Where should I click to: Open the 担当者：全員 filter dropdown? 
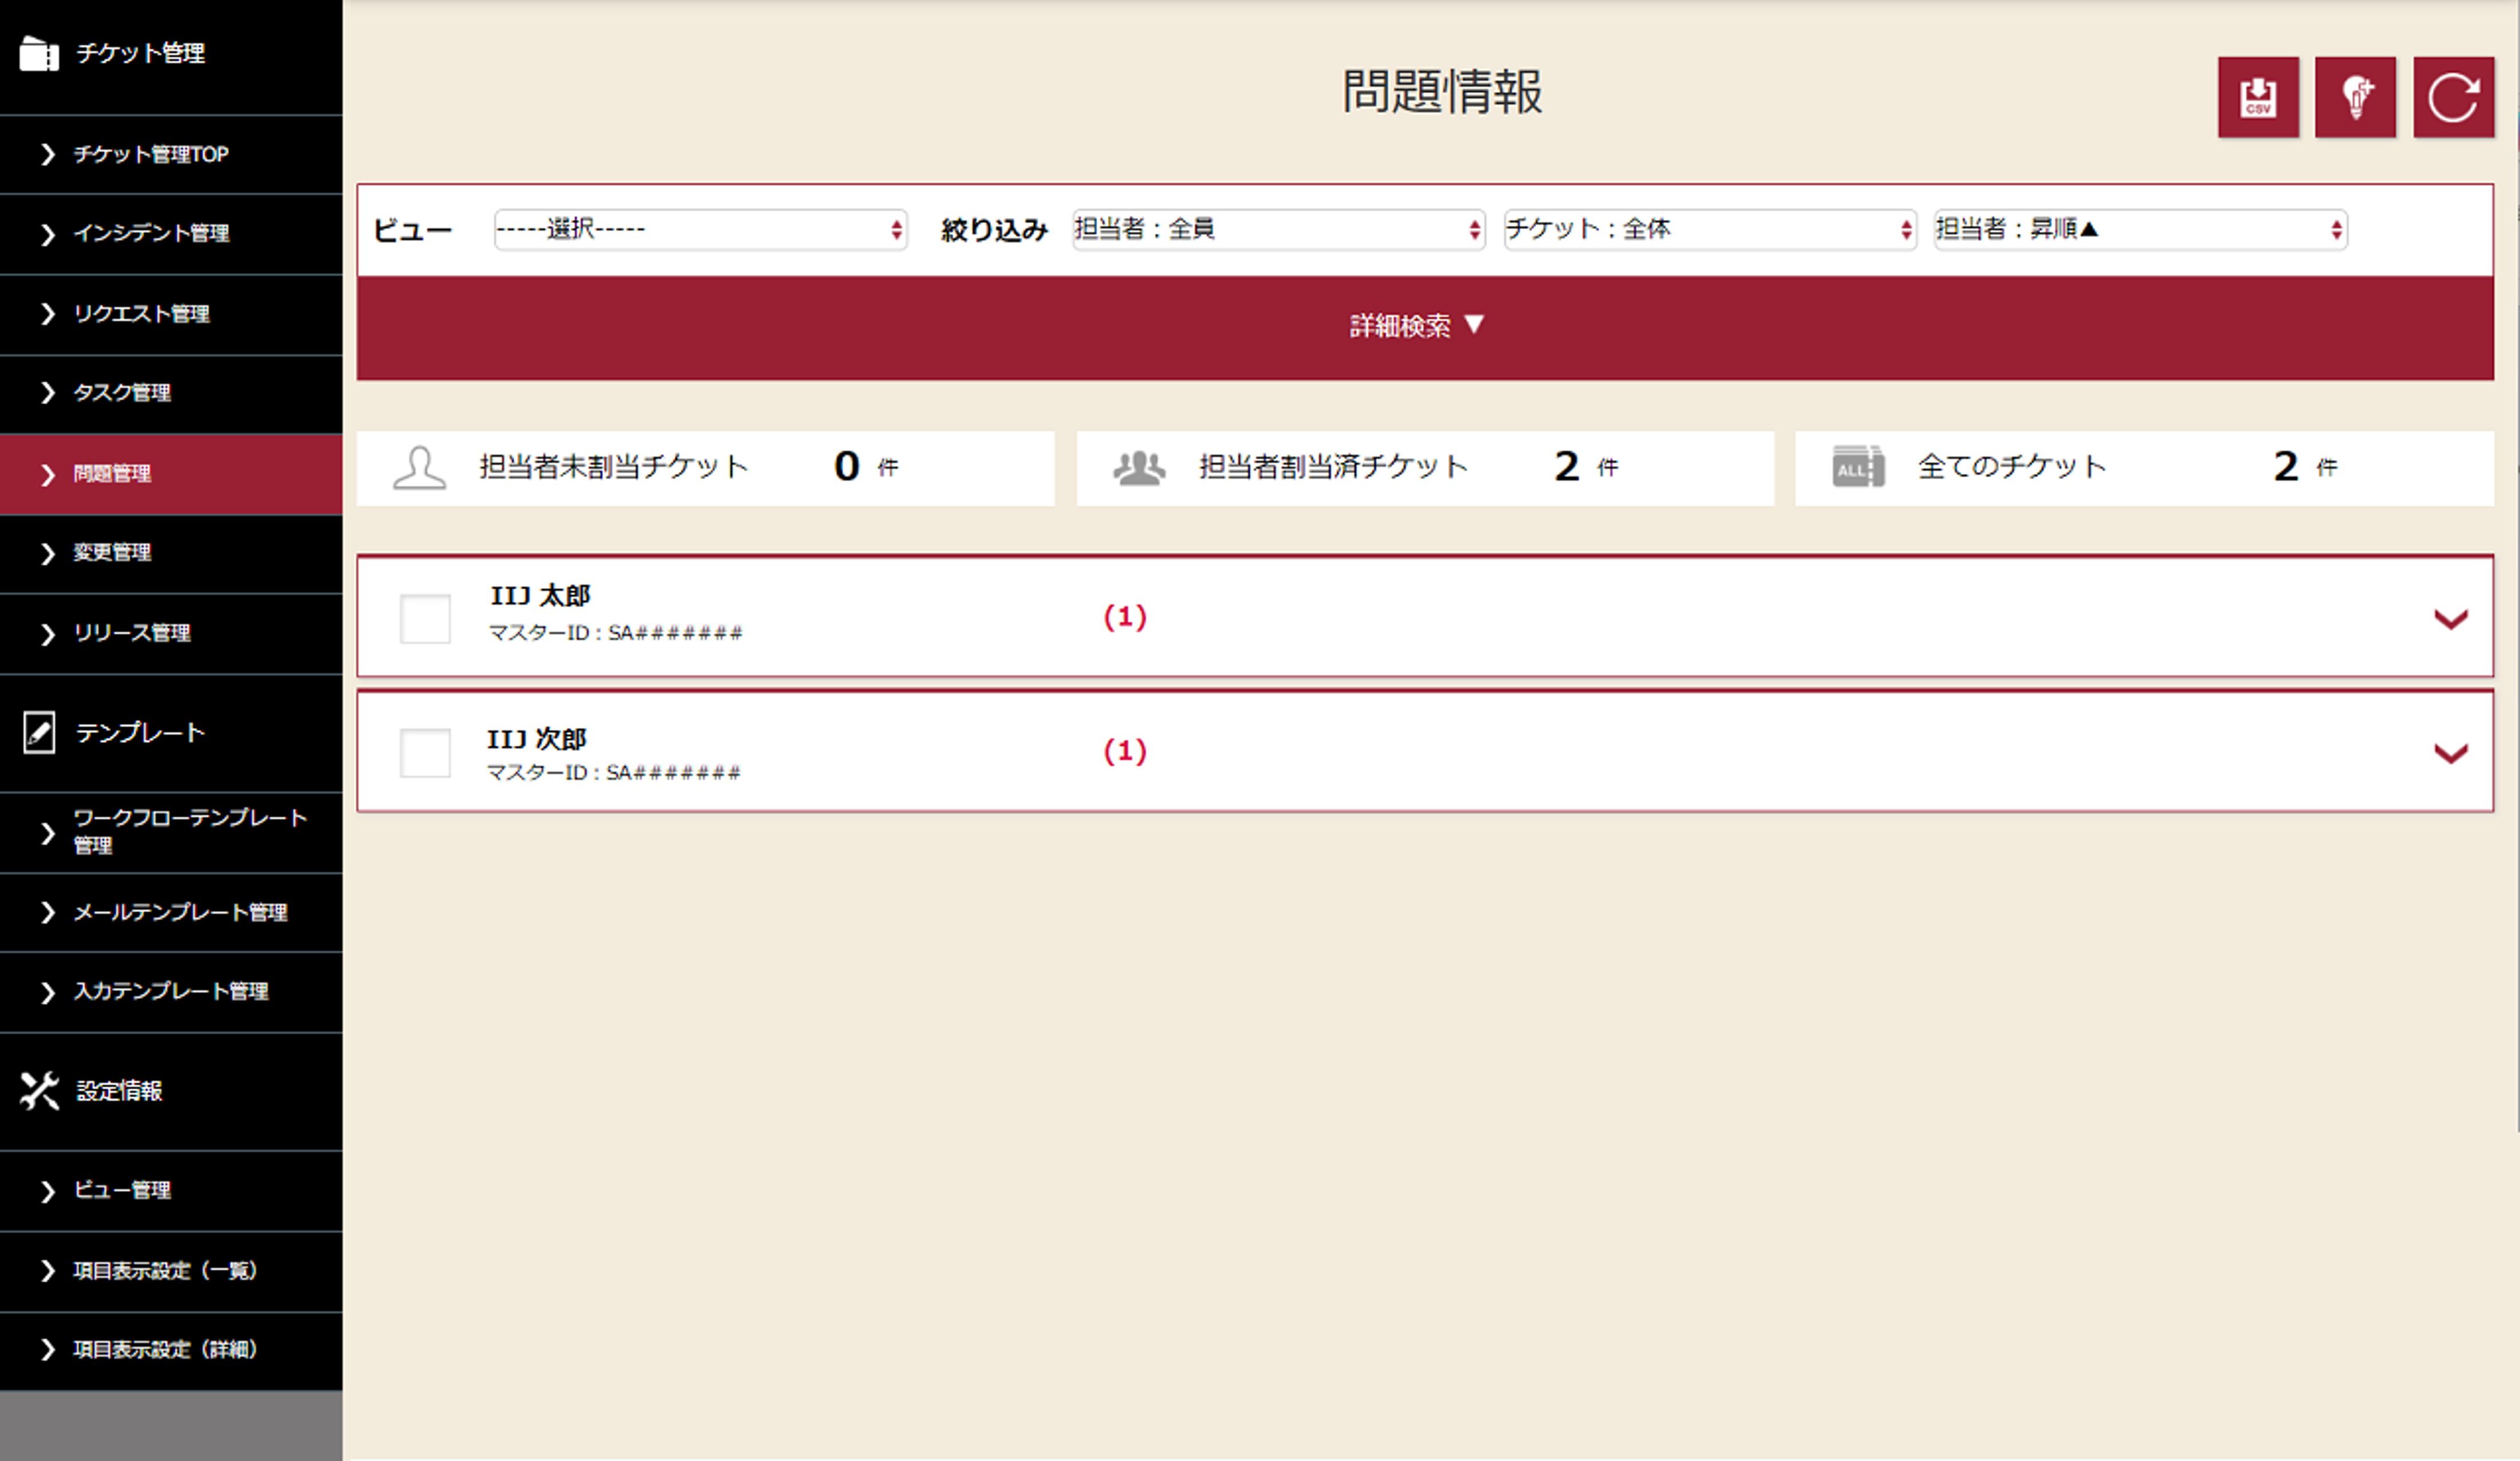(x=1278, y=229)
